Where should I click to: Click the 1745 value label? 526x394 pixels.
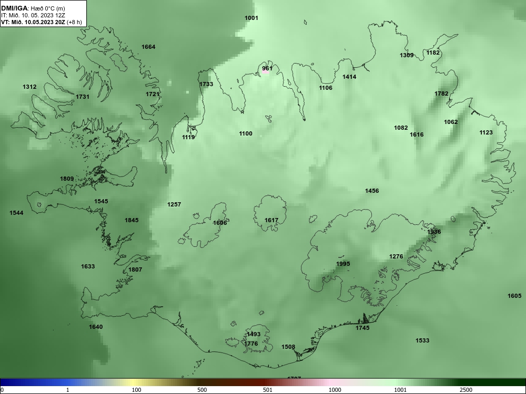[362, 328]
